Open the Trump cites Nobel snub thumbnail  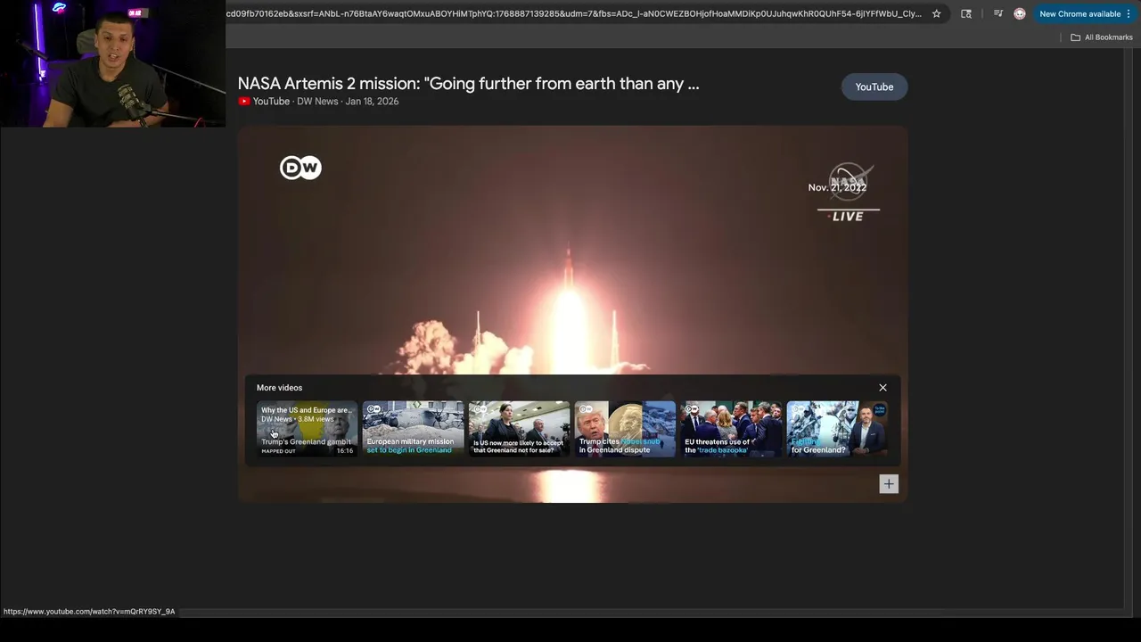625,429
